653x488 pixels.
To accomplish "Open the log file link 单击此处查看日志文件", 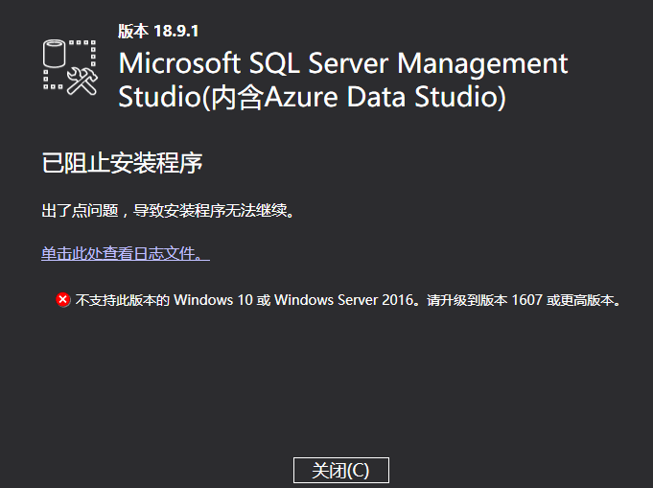I will [x=126, y=253].
